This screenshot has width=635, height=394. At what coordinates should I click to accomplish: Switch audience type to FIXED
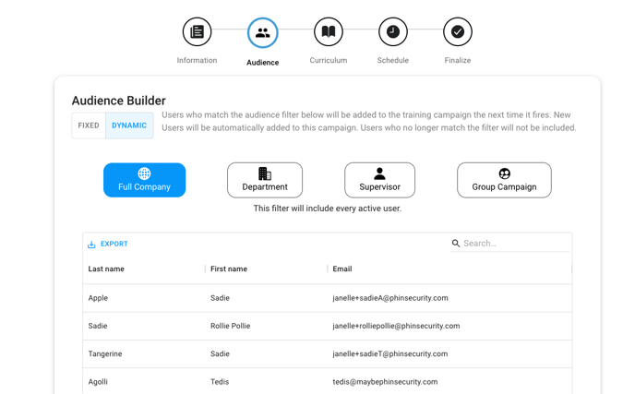pos(89,125)
